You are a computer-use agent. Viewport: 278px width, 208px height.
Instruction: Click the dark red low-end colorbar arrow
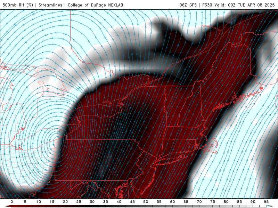[x=8, y=206]
